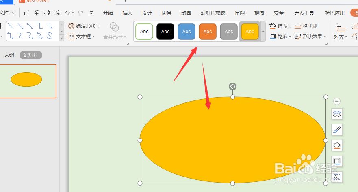Screen dimensions: 358x192
Task: Expand the shapes gallery list
Action: (x=61, y=38)
